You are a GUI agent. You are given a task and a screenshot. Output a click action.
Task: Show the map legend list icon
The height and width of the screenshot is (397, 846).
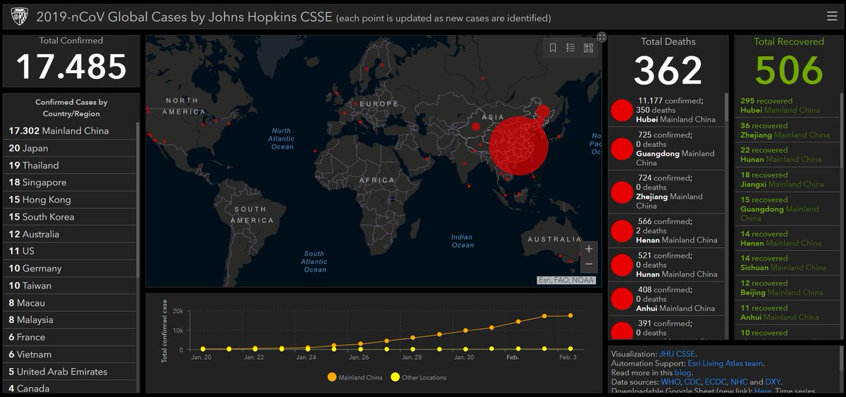point(570,48)
